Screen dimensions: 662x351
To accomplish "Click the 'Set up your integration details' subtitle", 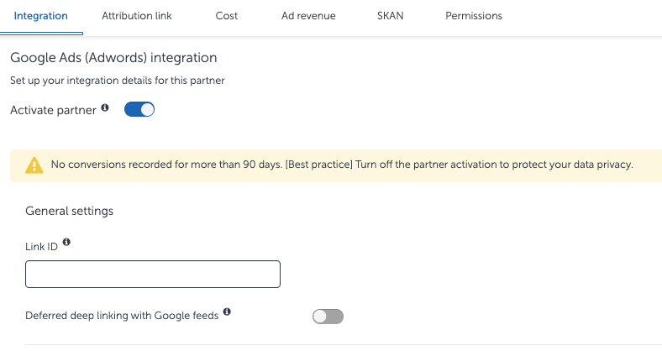I will click(118, 81).
